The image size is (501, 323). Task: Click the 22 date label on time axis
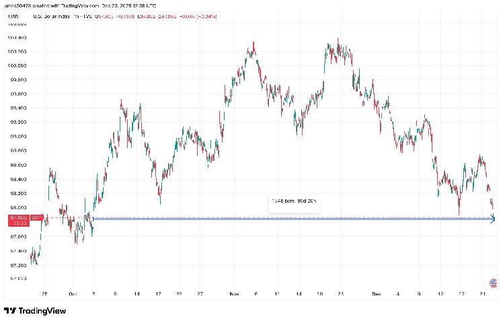click(180, 293)
